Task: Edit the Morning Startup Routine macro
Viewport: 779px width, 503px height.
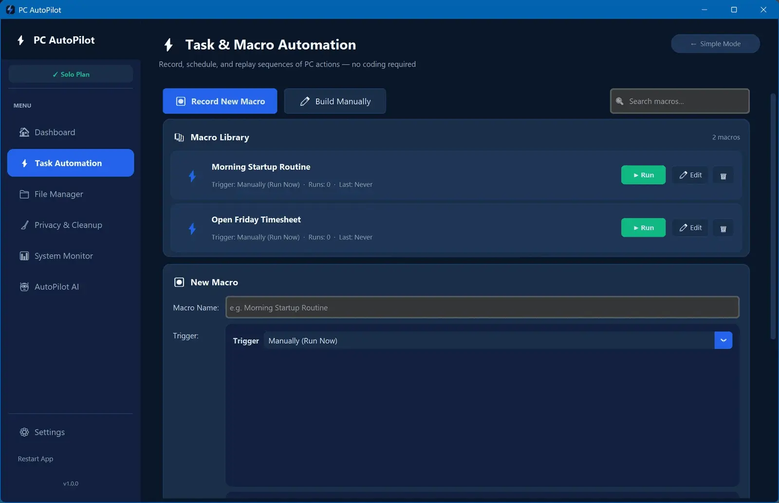Action: (x=690, y=175)
